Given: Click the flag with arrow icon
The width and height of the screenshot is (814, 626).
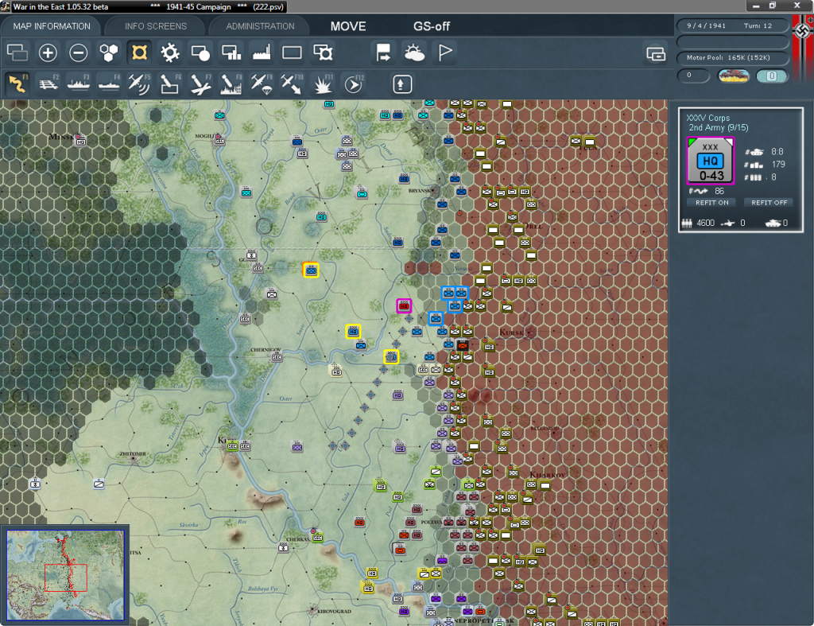Looking at the screenshot, I should pyautogui.click(x=384, y=52).
